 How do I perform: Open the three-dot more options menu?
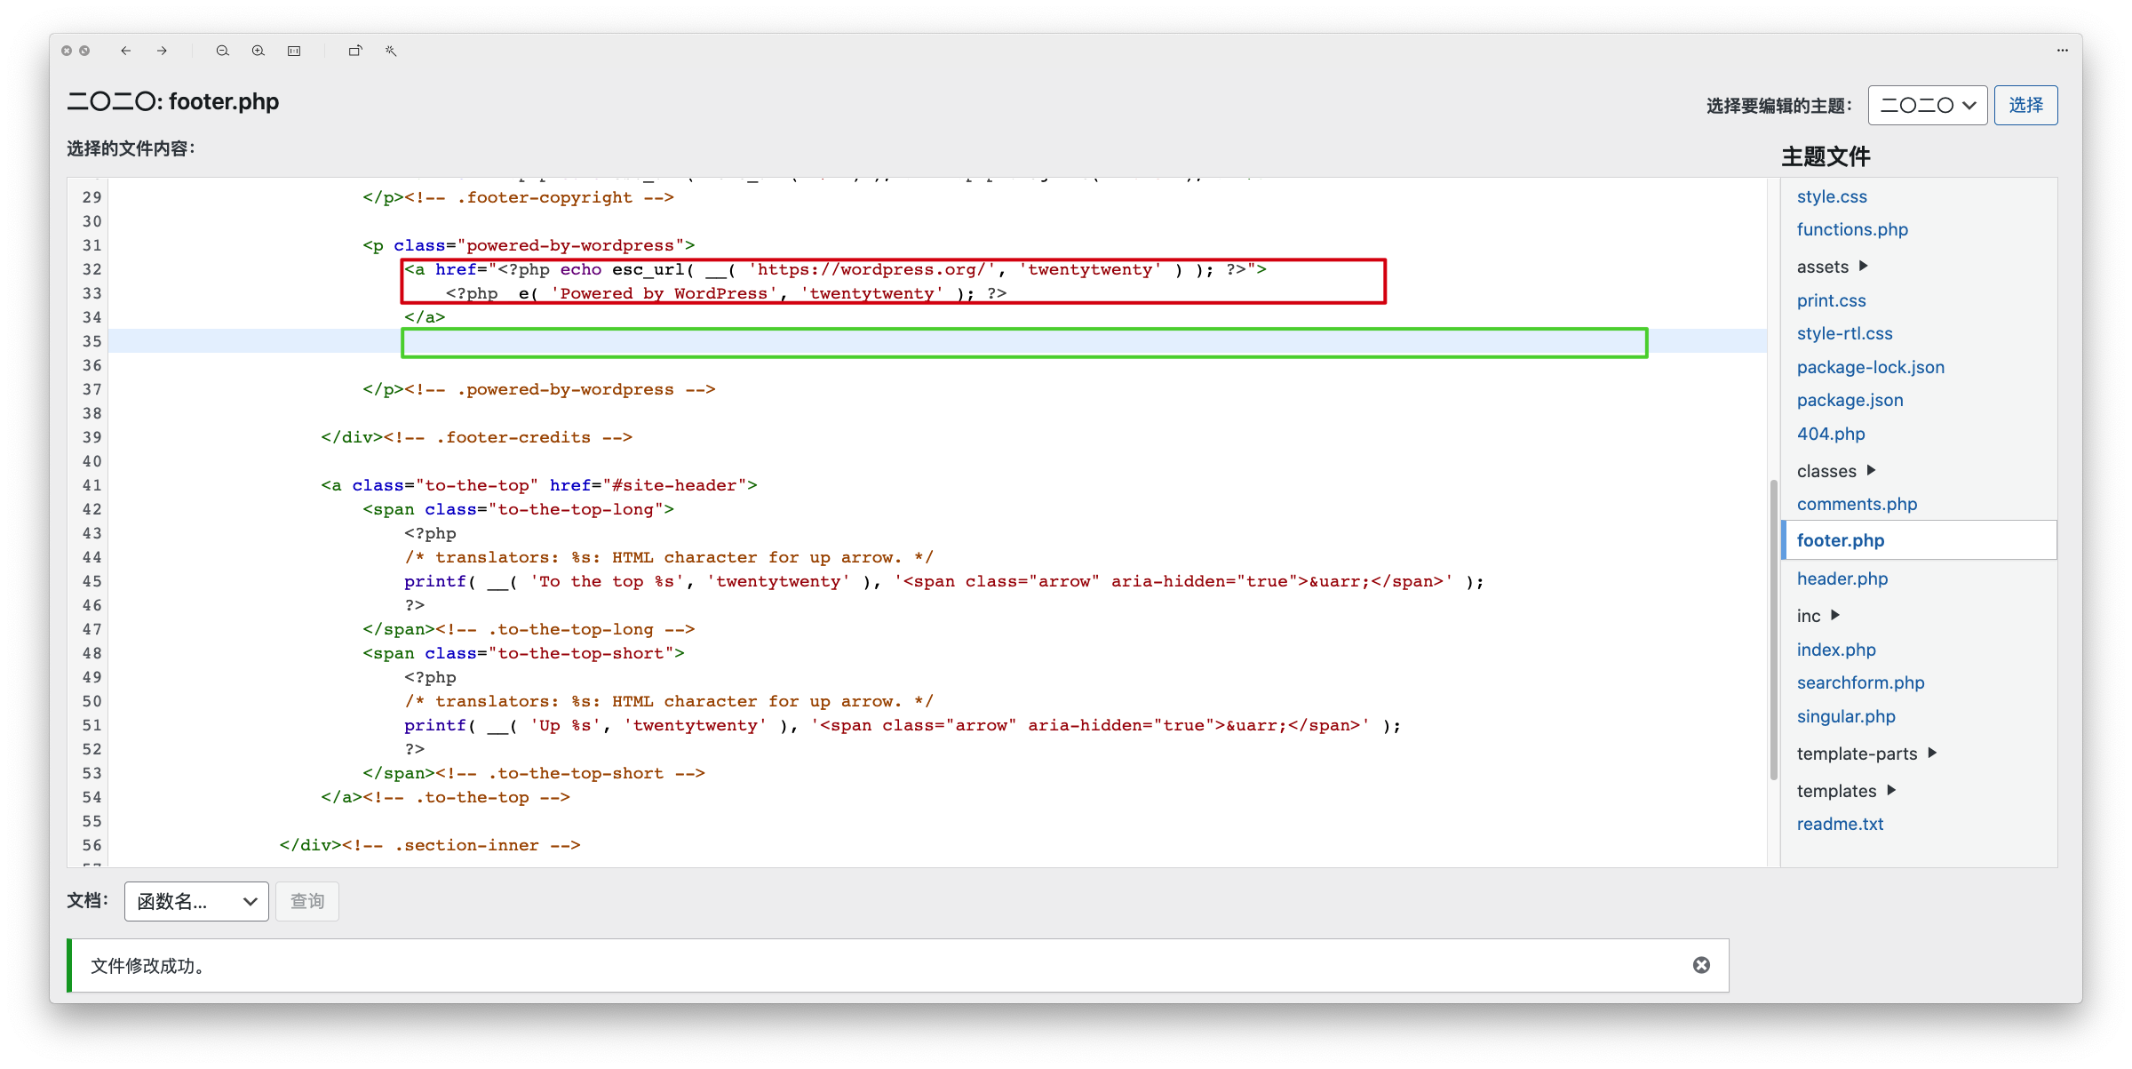pyautogui.click(x=2062, y=51)
